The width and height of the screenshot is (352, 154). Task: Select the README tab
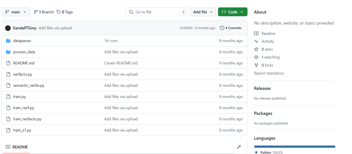click(17, 147)
